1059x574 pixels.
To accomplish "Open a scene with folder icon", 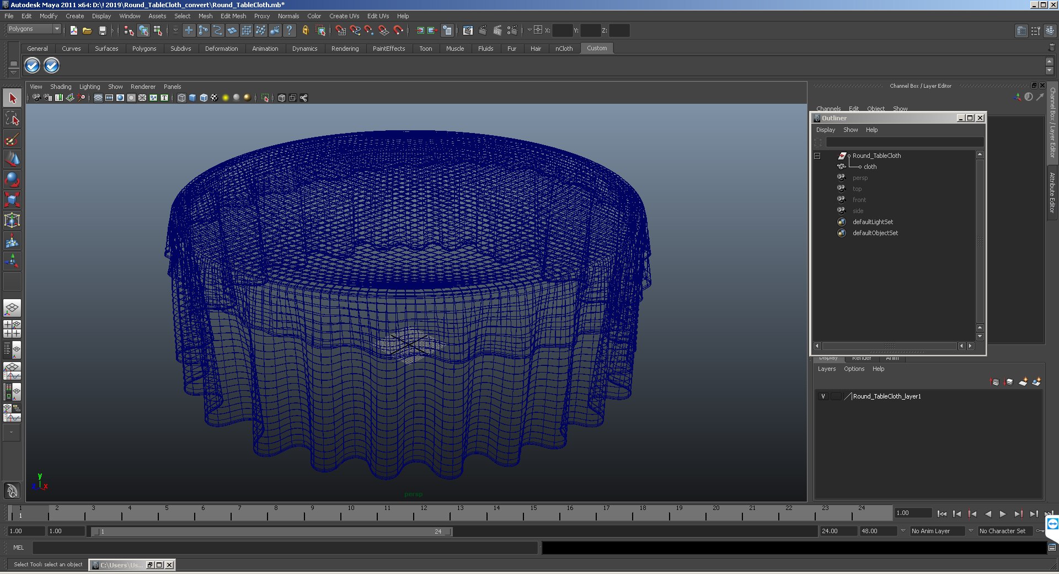I will (87, 30).
